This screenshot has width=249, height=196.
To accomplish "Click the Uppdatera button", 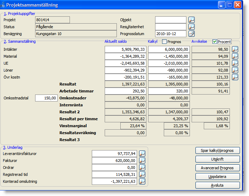I will (218, 177).
